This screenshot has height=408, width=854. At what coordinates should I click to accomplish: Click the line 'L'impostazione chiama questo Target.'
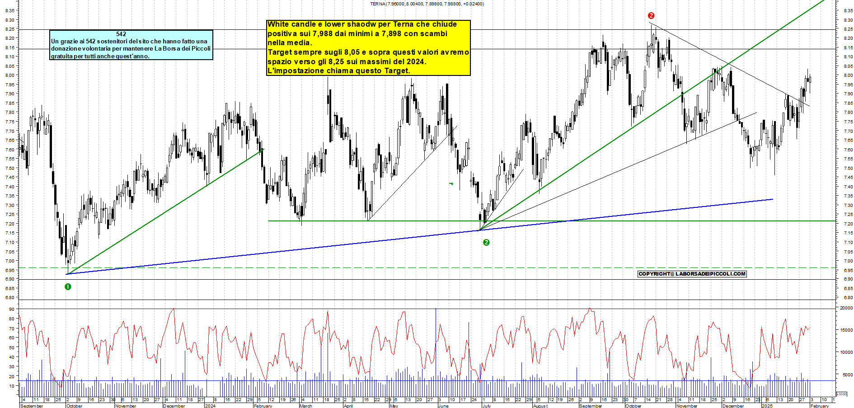coord(339,70)
